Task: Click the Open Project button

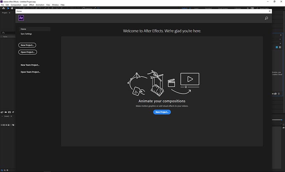Action: 28,52
